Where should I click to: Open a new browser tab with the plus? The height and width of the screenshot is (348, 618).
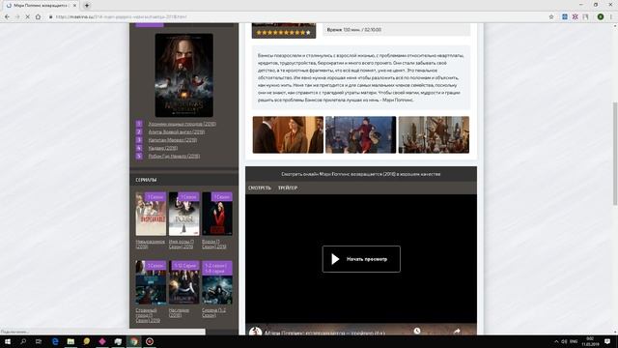click(x=87, y=6)
